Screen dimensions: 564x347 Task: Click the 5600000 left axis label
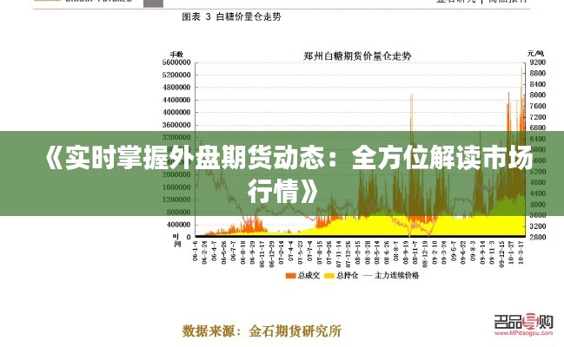click(176, 62)
